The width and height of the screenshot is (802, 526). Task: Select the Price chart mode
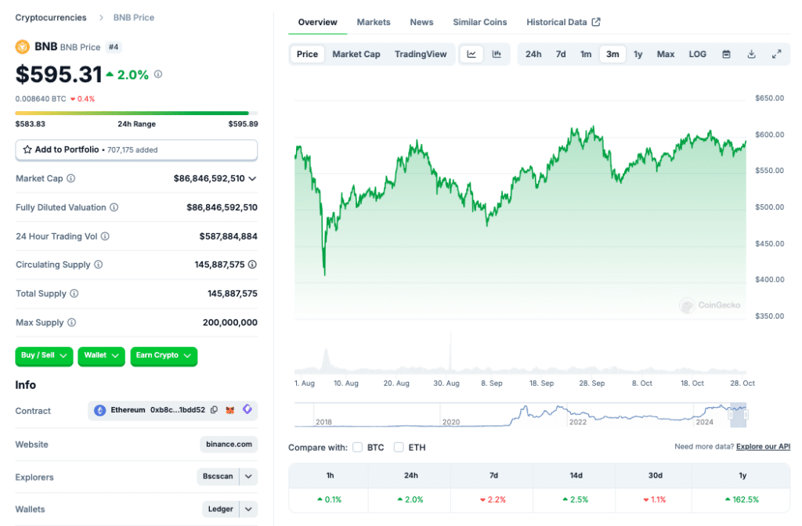[307, 54]
